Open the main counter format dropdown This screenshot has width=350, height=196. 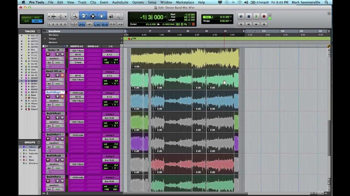click(x=165, y=17)
